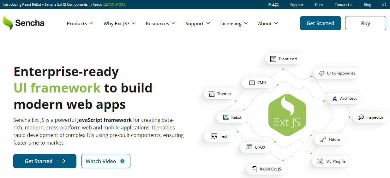Click the Inspector magnifier icon
Viewport: 390px width, 178px height.
point(361,117)
